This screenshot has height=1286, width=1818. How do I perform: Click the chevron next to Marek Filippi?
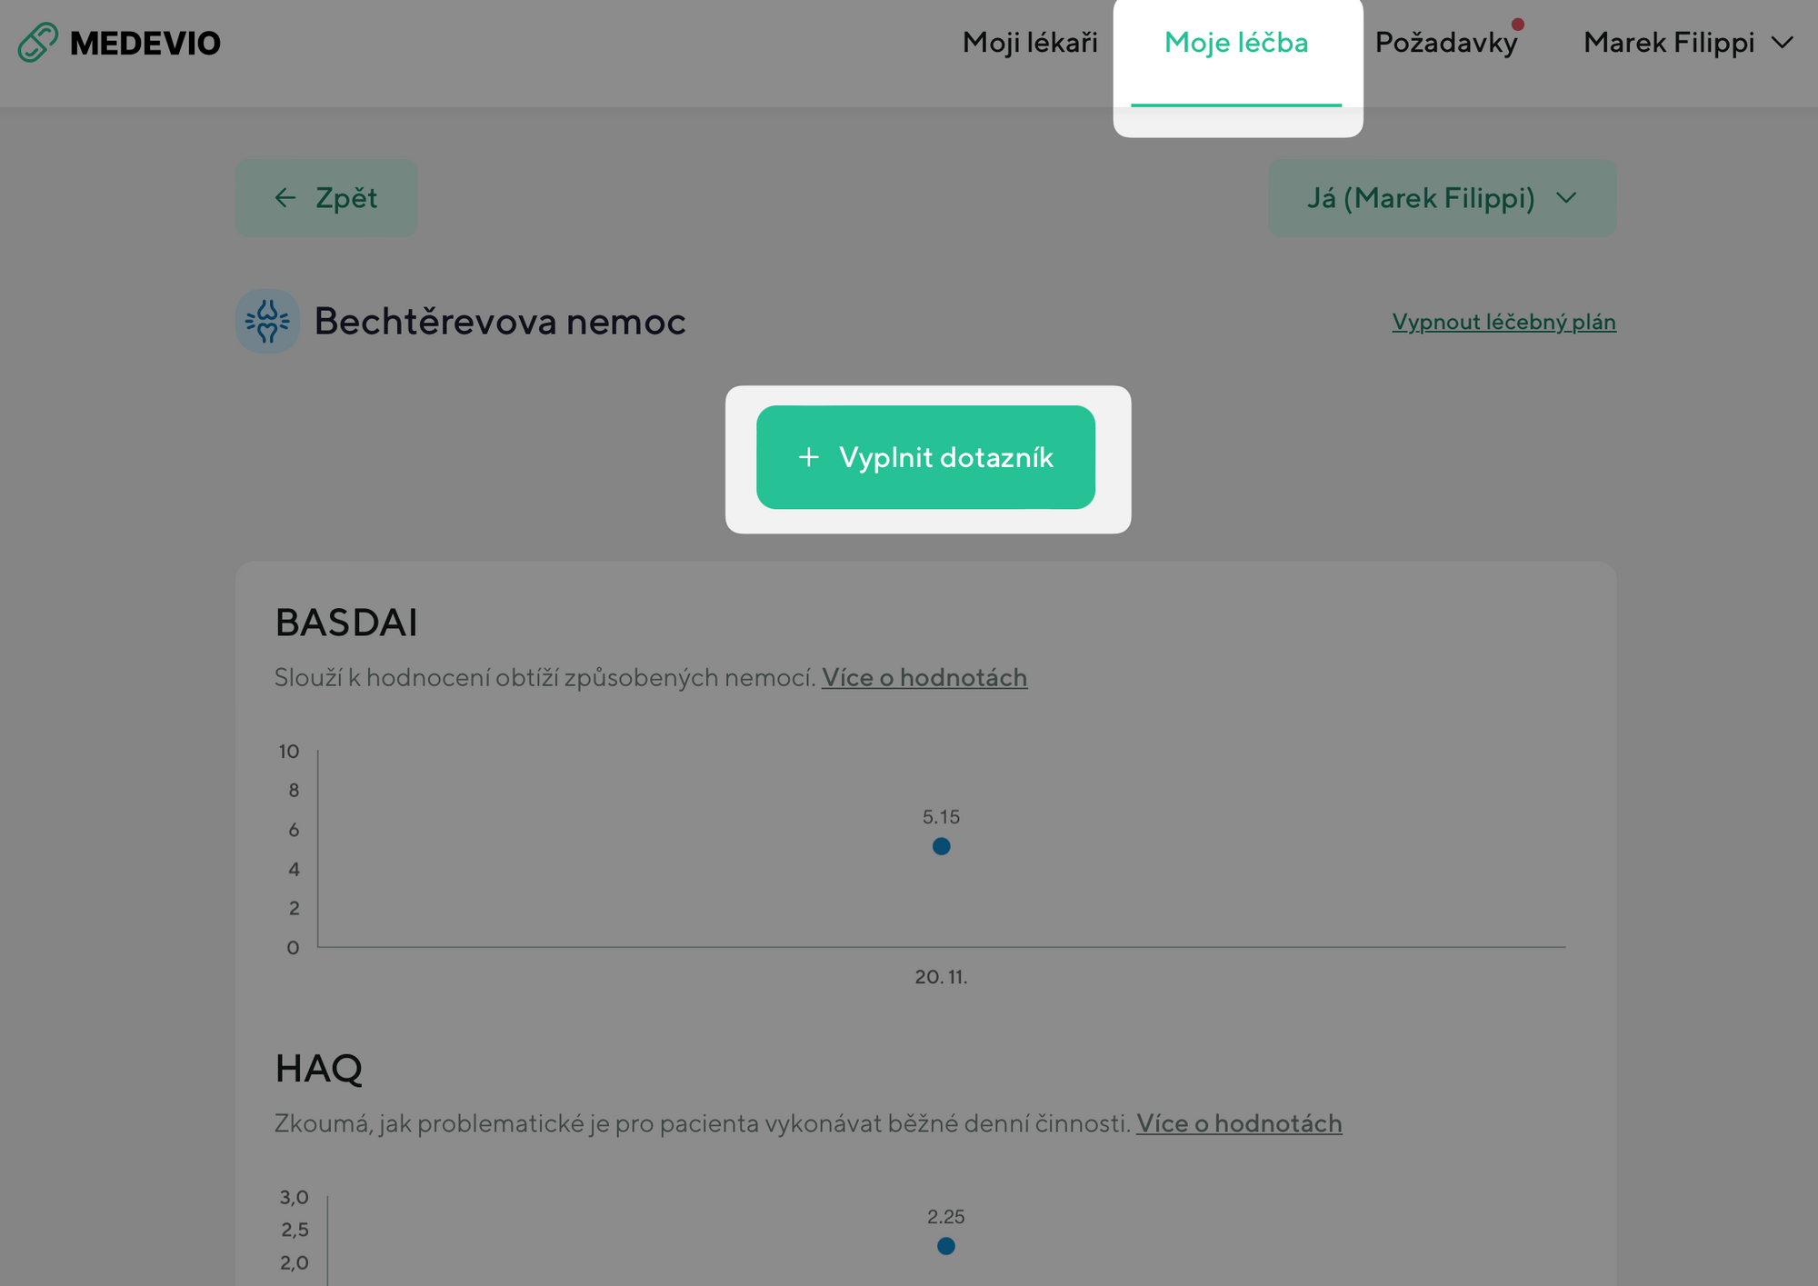tap(1783, 43)
